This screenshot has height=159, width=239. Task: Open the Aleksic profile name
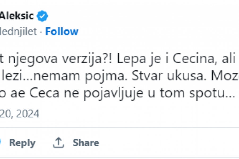coord(17,16)
